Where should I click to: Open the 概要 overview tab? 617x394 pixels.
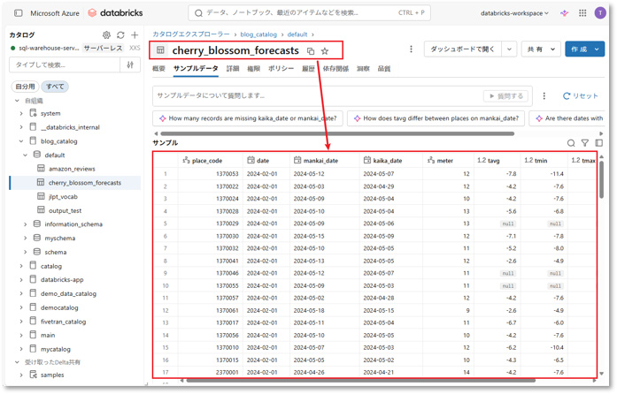coord(158,69)
